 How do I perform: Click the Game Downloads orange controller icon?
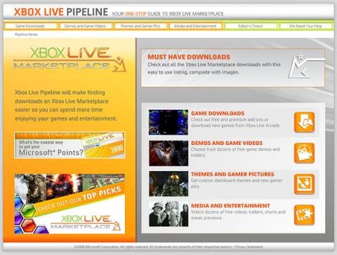304,122
